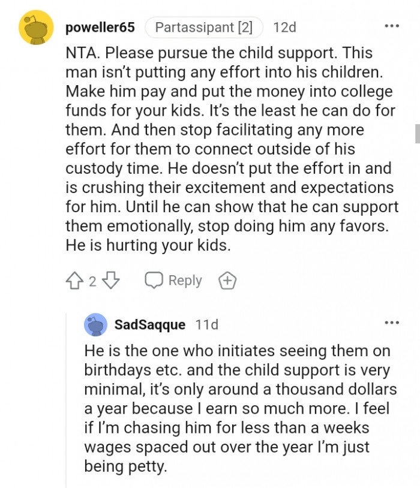Open the SadSaqque user profile link
Screen dimensions: 420x488
coord(149,325)
